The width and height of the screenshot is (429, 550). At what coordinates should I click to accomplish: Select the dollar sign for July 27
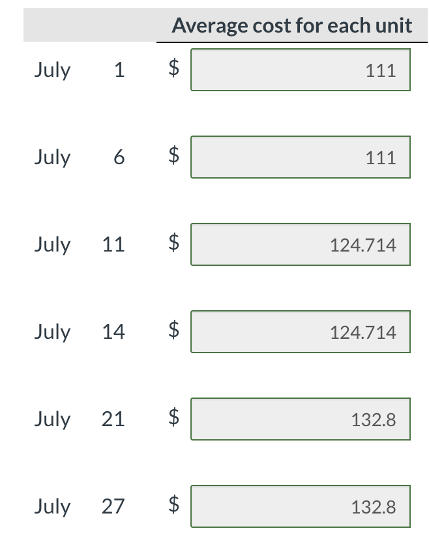coord(173,506)
